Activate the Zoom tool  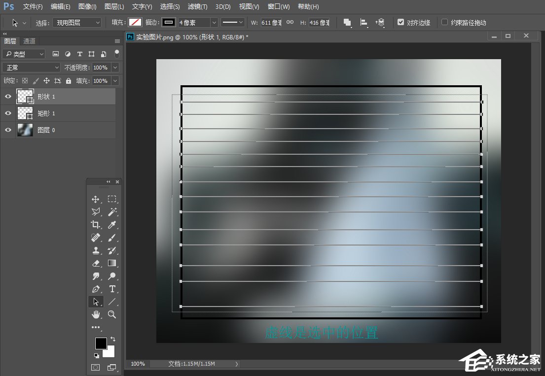coord(112,314)
